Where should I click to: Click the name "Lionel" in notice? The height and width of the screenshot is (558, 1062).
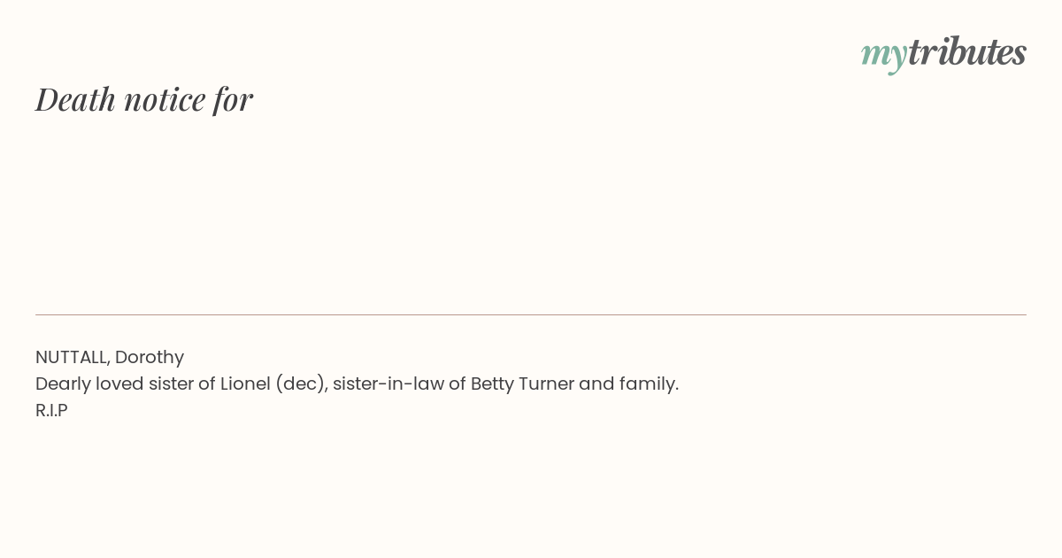[244, 384]
